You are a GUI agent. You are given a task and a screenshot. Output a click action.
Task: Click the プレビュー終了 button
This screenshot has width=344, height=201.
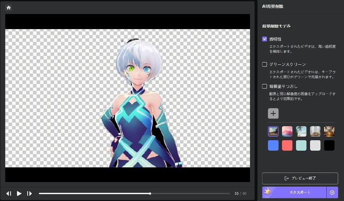[300, 178]
